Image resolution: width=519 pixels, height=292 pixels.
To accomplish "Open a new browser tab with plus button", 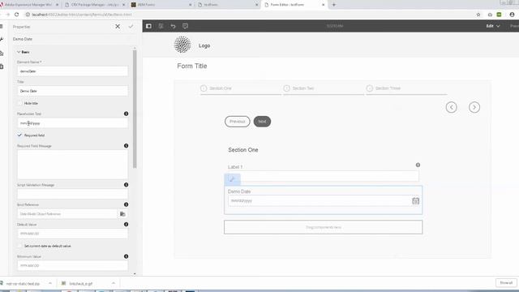I will point(333,5).
